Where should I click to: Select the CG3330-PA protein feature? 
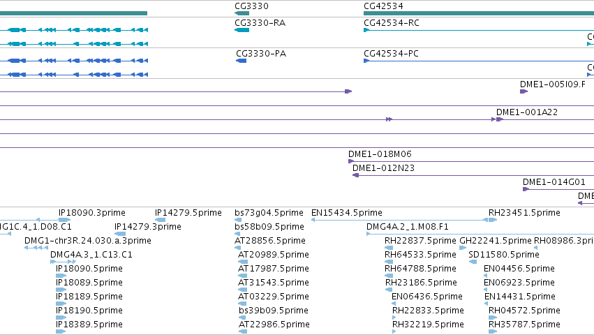click(x=242, y=61)
